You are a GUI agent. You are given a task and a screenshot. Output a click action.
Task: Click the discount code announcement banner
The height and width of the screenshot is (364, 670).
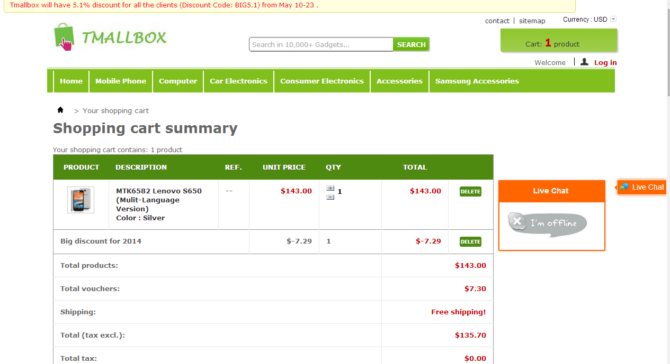(290, 6)
